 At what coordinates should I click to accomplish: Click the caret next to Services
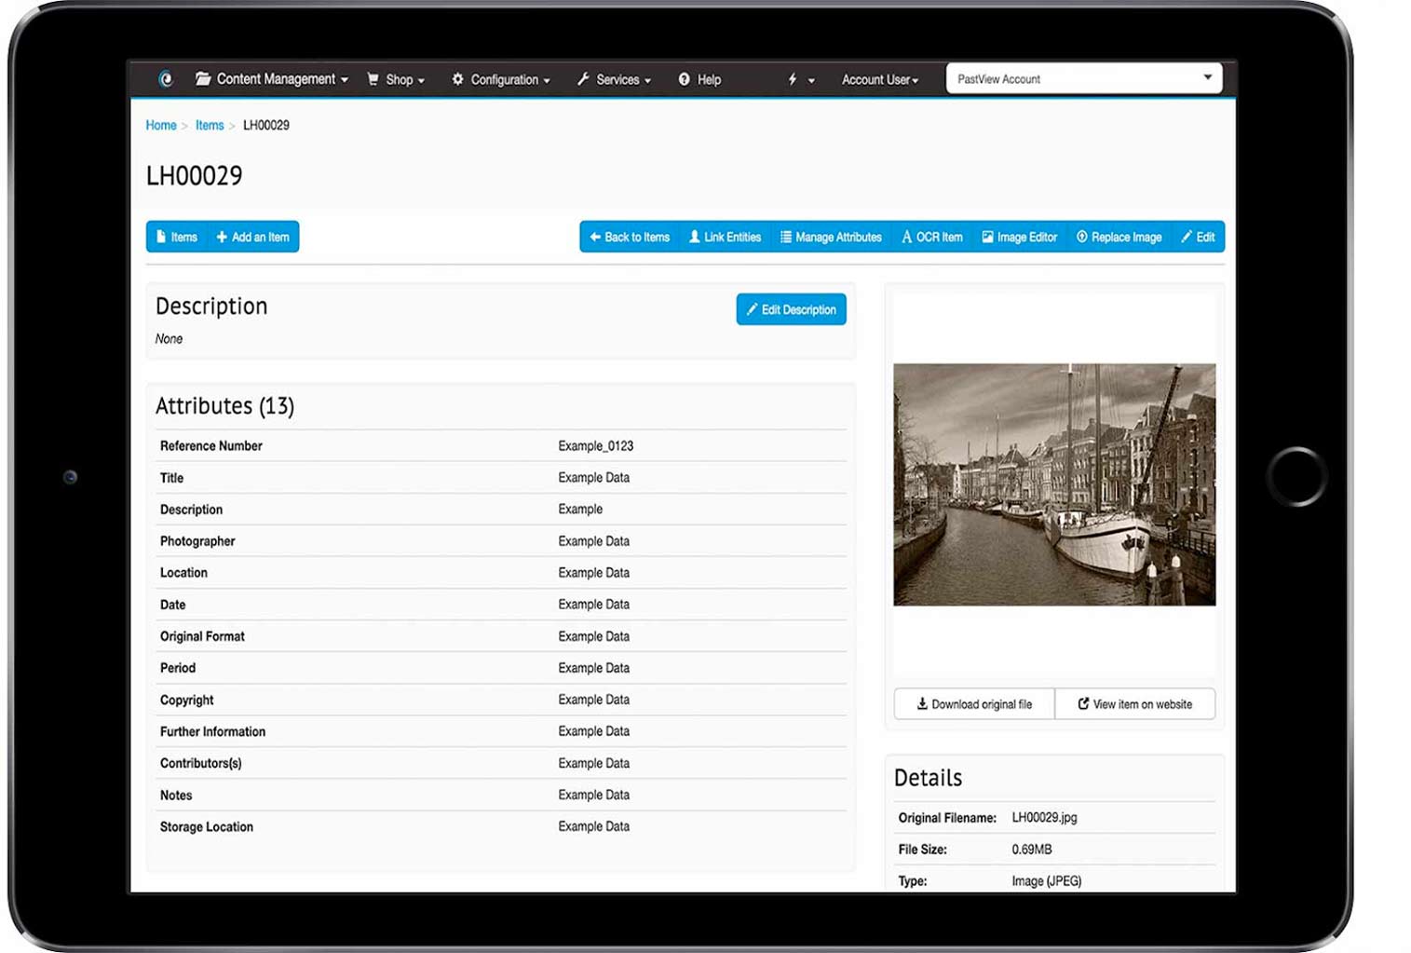647,81
